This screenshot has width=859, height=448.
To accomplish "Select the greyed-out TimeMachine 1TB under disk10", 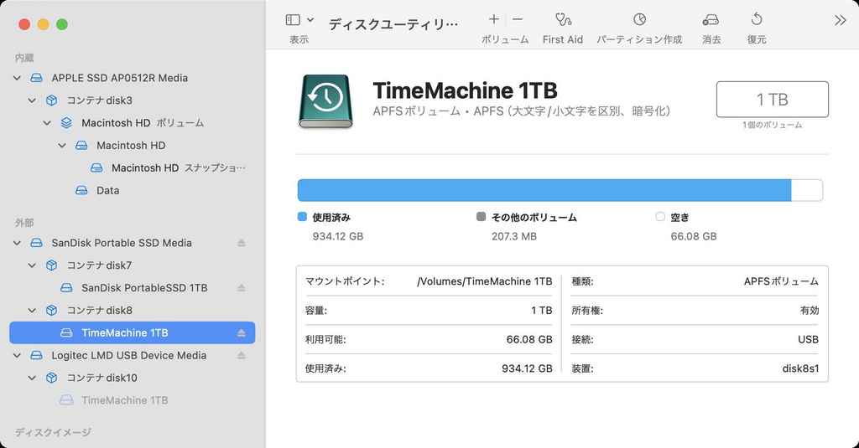I will [132, 400].
